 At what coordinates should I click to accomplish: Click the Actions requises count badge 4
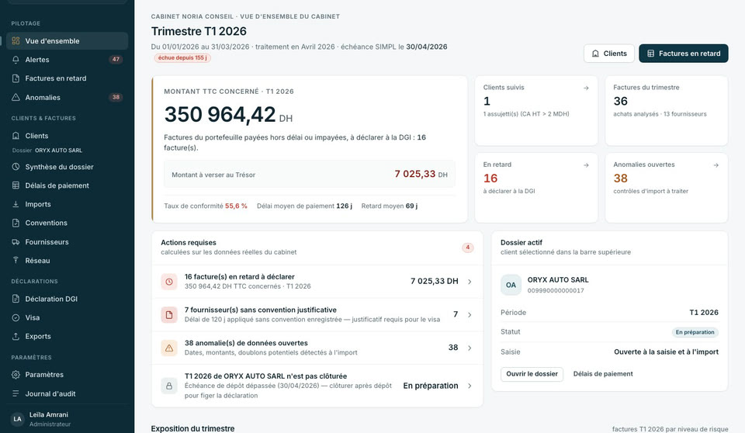[x=467, y=248]
